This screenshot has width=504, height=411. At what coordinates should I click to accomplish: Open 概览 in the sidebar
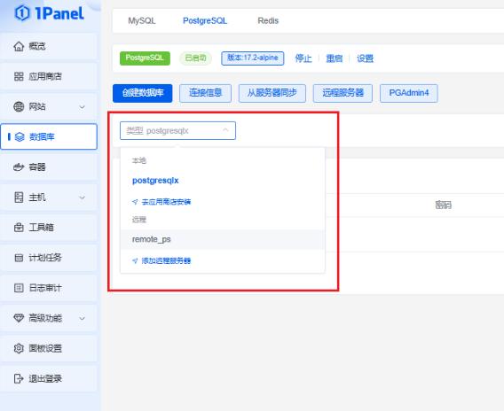point(49,47)
